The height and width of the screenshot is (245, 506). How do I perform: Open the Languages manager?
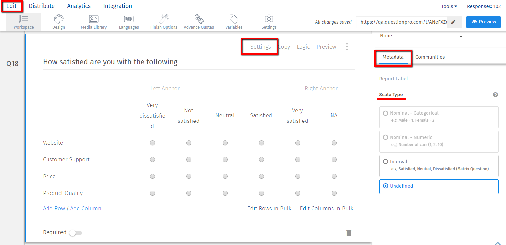pyautogui.click(x=129, y=22)
